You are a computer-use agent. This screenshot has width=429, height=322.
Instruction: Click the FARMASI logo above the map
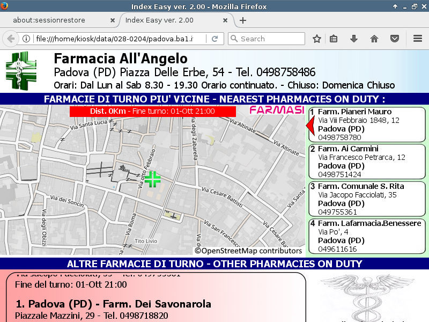click(x=277, y=110)
